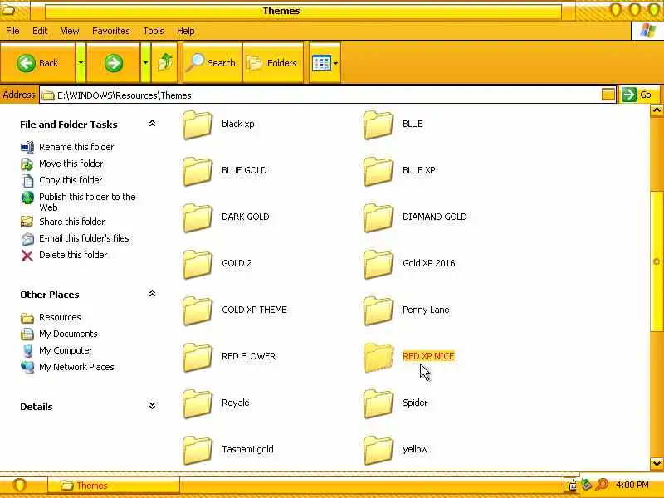Viewport: 664px width, 498px height.
Task: Click the magnifier icon in system tray
Action: [602, 485]
